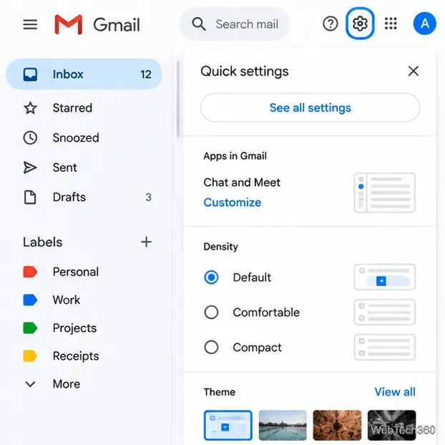Click the Comfortable density preview image
Image resolution: width=445 pixels, height=445 pixels.
(x=385, y=312)
